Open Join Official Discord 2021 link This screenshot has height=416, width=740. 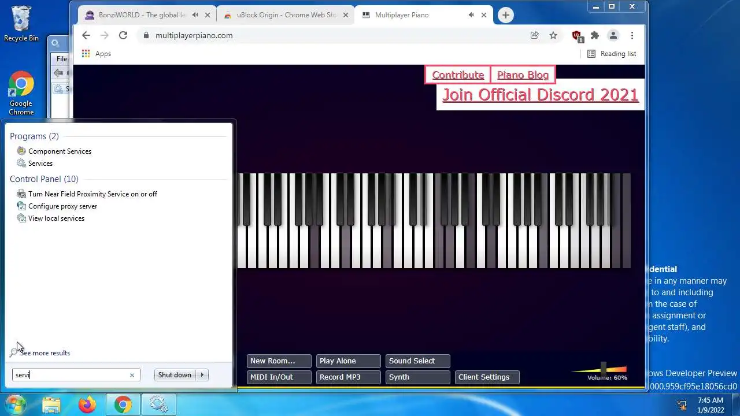click(x=541, y=95)
